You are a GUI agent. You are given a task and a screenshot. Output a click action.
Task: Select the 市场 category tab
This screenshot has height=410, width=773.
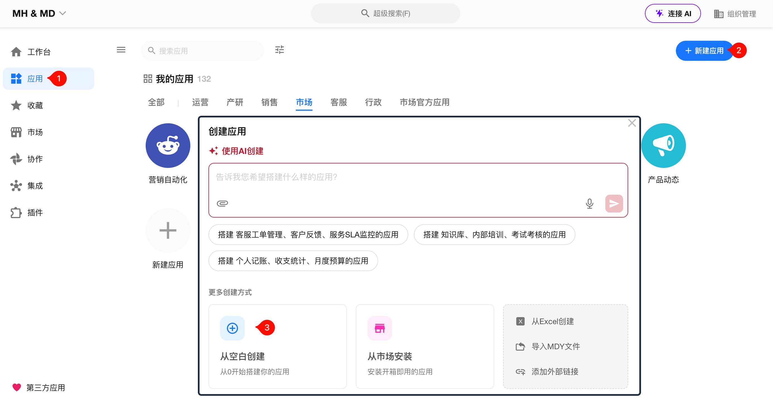click(x=304, y=102)
